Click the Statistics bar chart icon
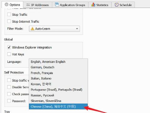This screenshot has height=113, width=150. tap(93, 5)
